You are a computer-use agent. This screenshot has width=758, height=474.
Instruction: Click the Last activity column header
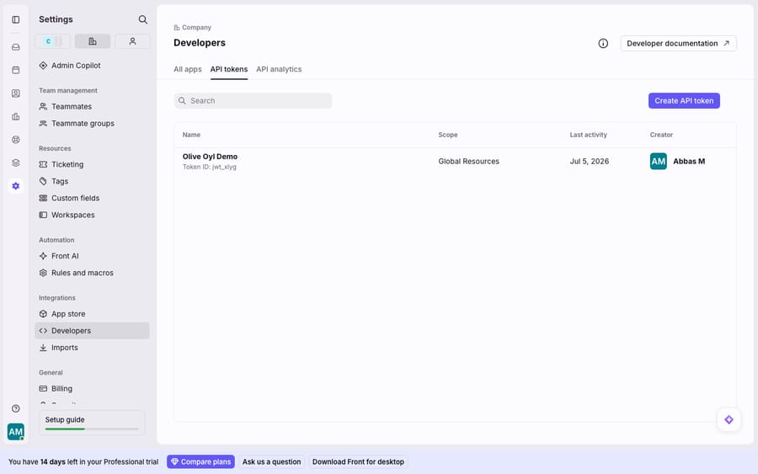588,135
